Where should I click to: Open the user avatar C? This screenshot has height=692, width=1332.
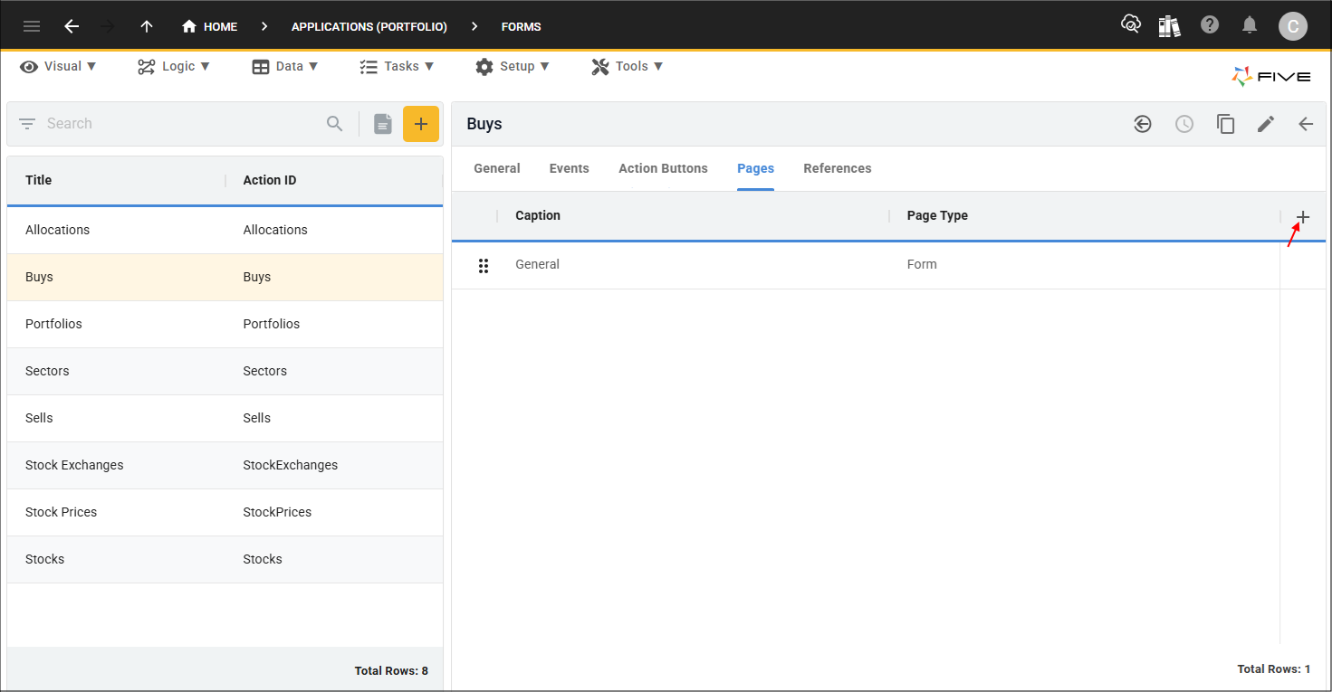click(x=1293, y=26)
